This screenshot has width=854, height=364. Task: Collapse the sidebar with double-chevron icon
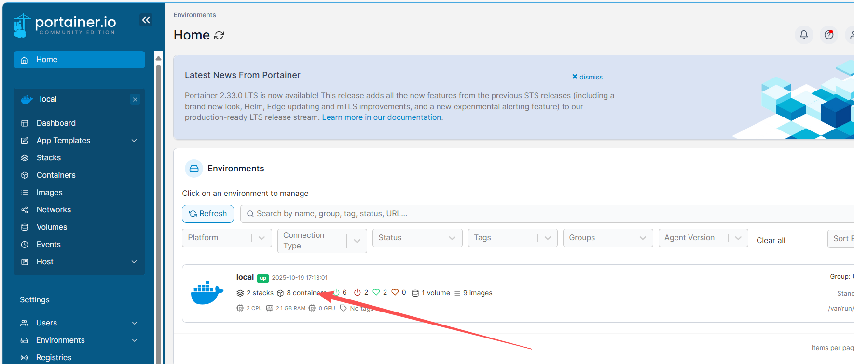[146, 20]
